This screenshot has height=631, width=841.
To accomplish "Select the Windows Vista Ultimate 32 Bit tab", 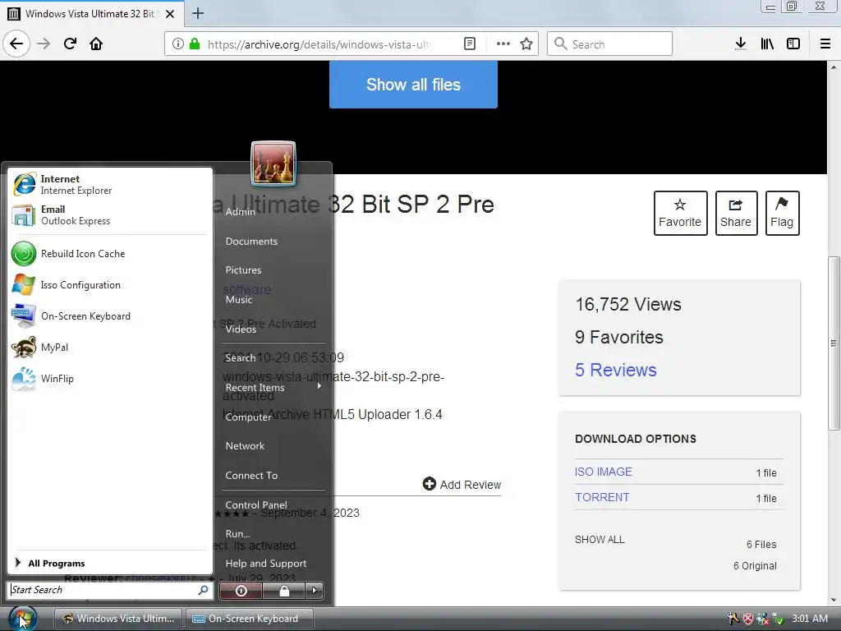I will 92,13.
